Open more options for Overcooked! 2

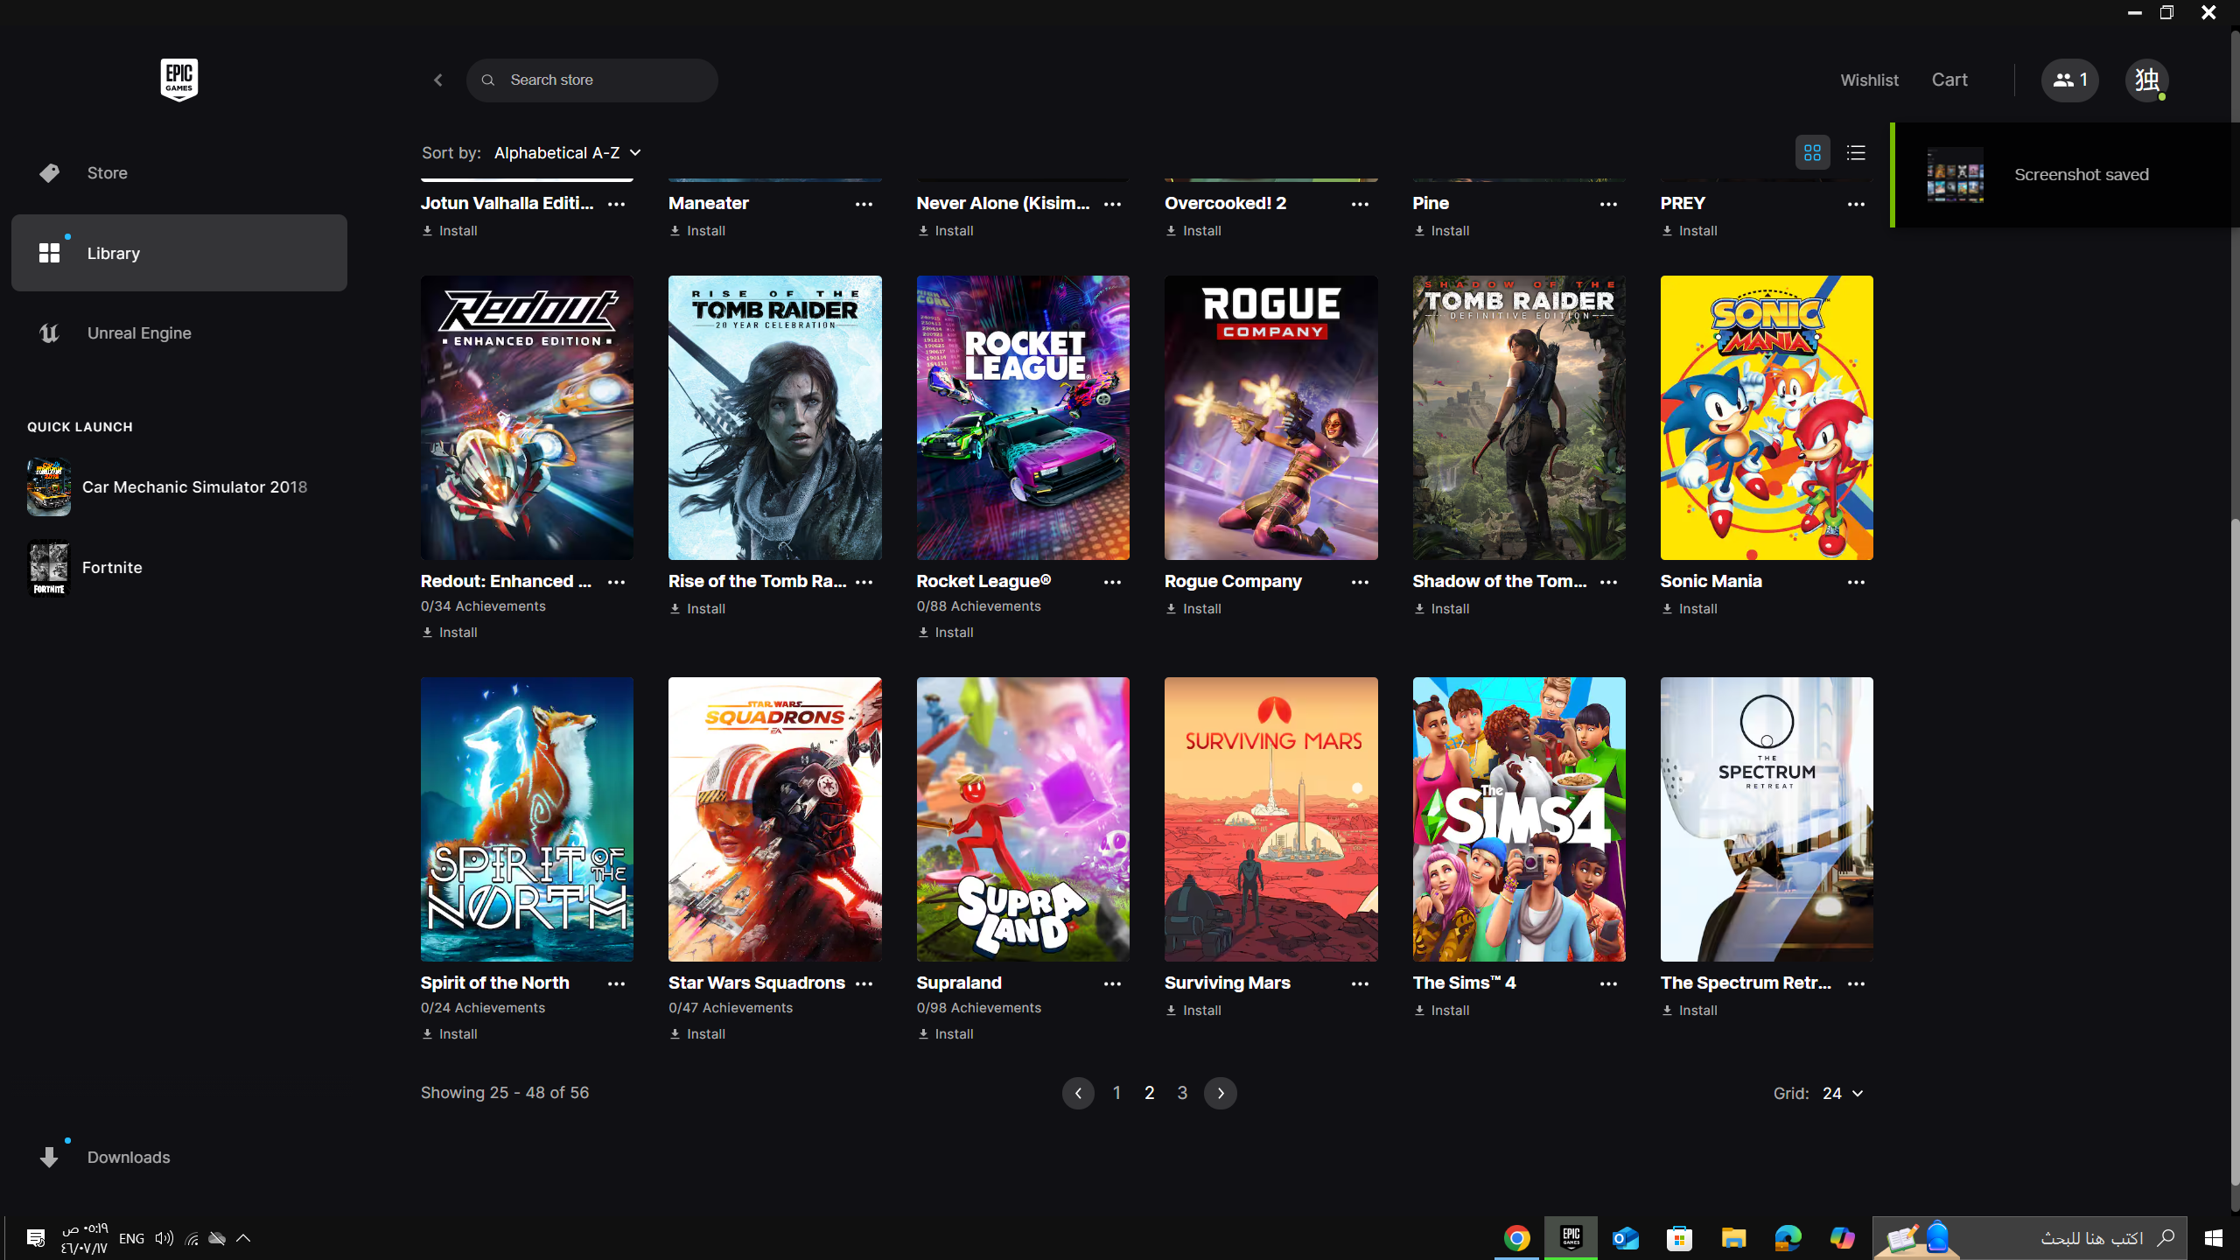(1360, 204)
